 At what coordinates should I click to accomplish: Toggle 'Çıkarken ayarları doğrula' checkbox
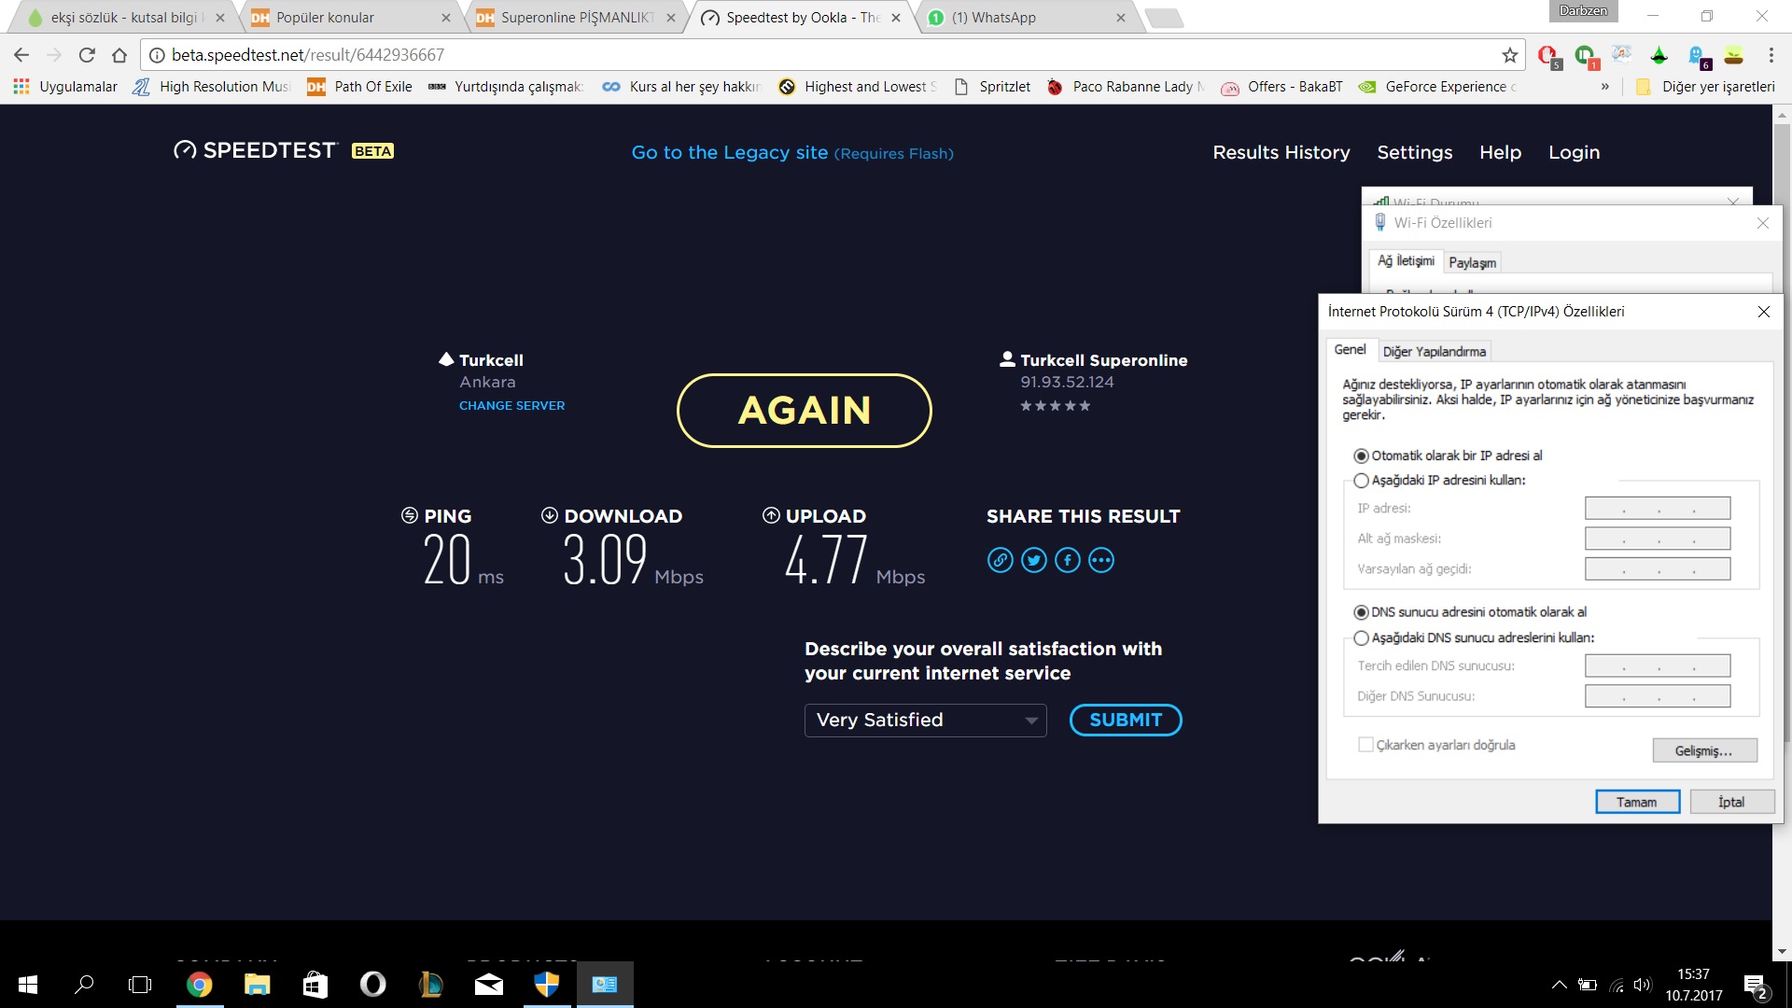(x=1366, y=745)
